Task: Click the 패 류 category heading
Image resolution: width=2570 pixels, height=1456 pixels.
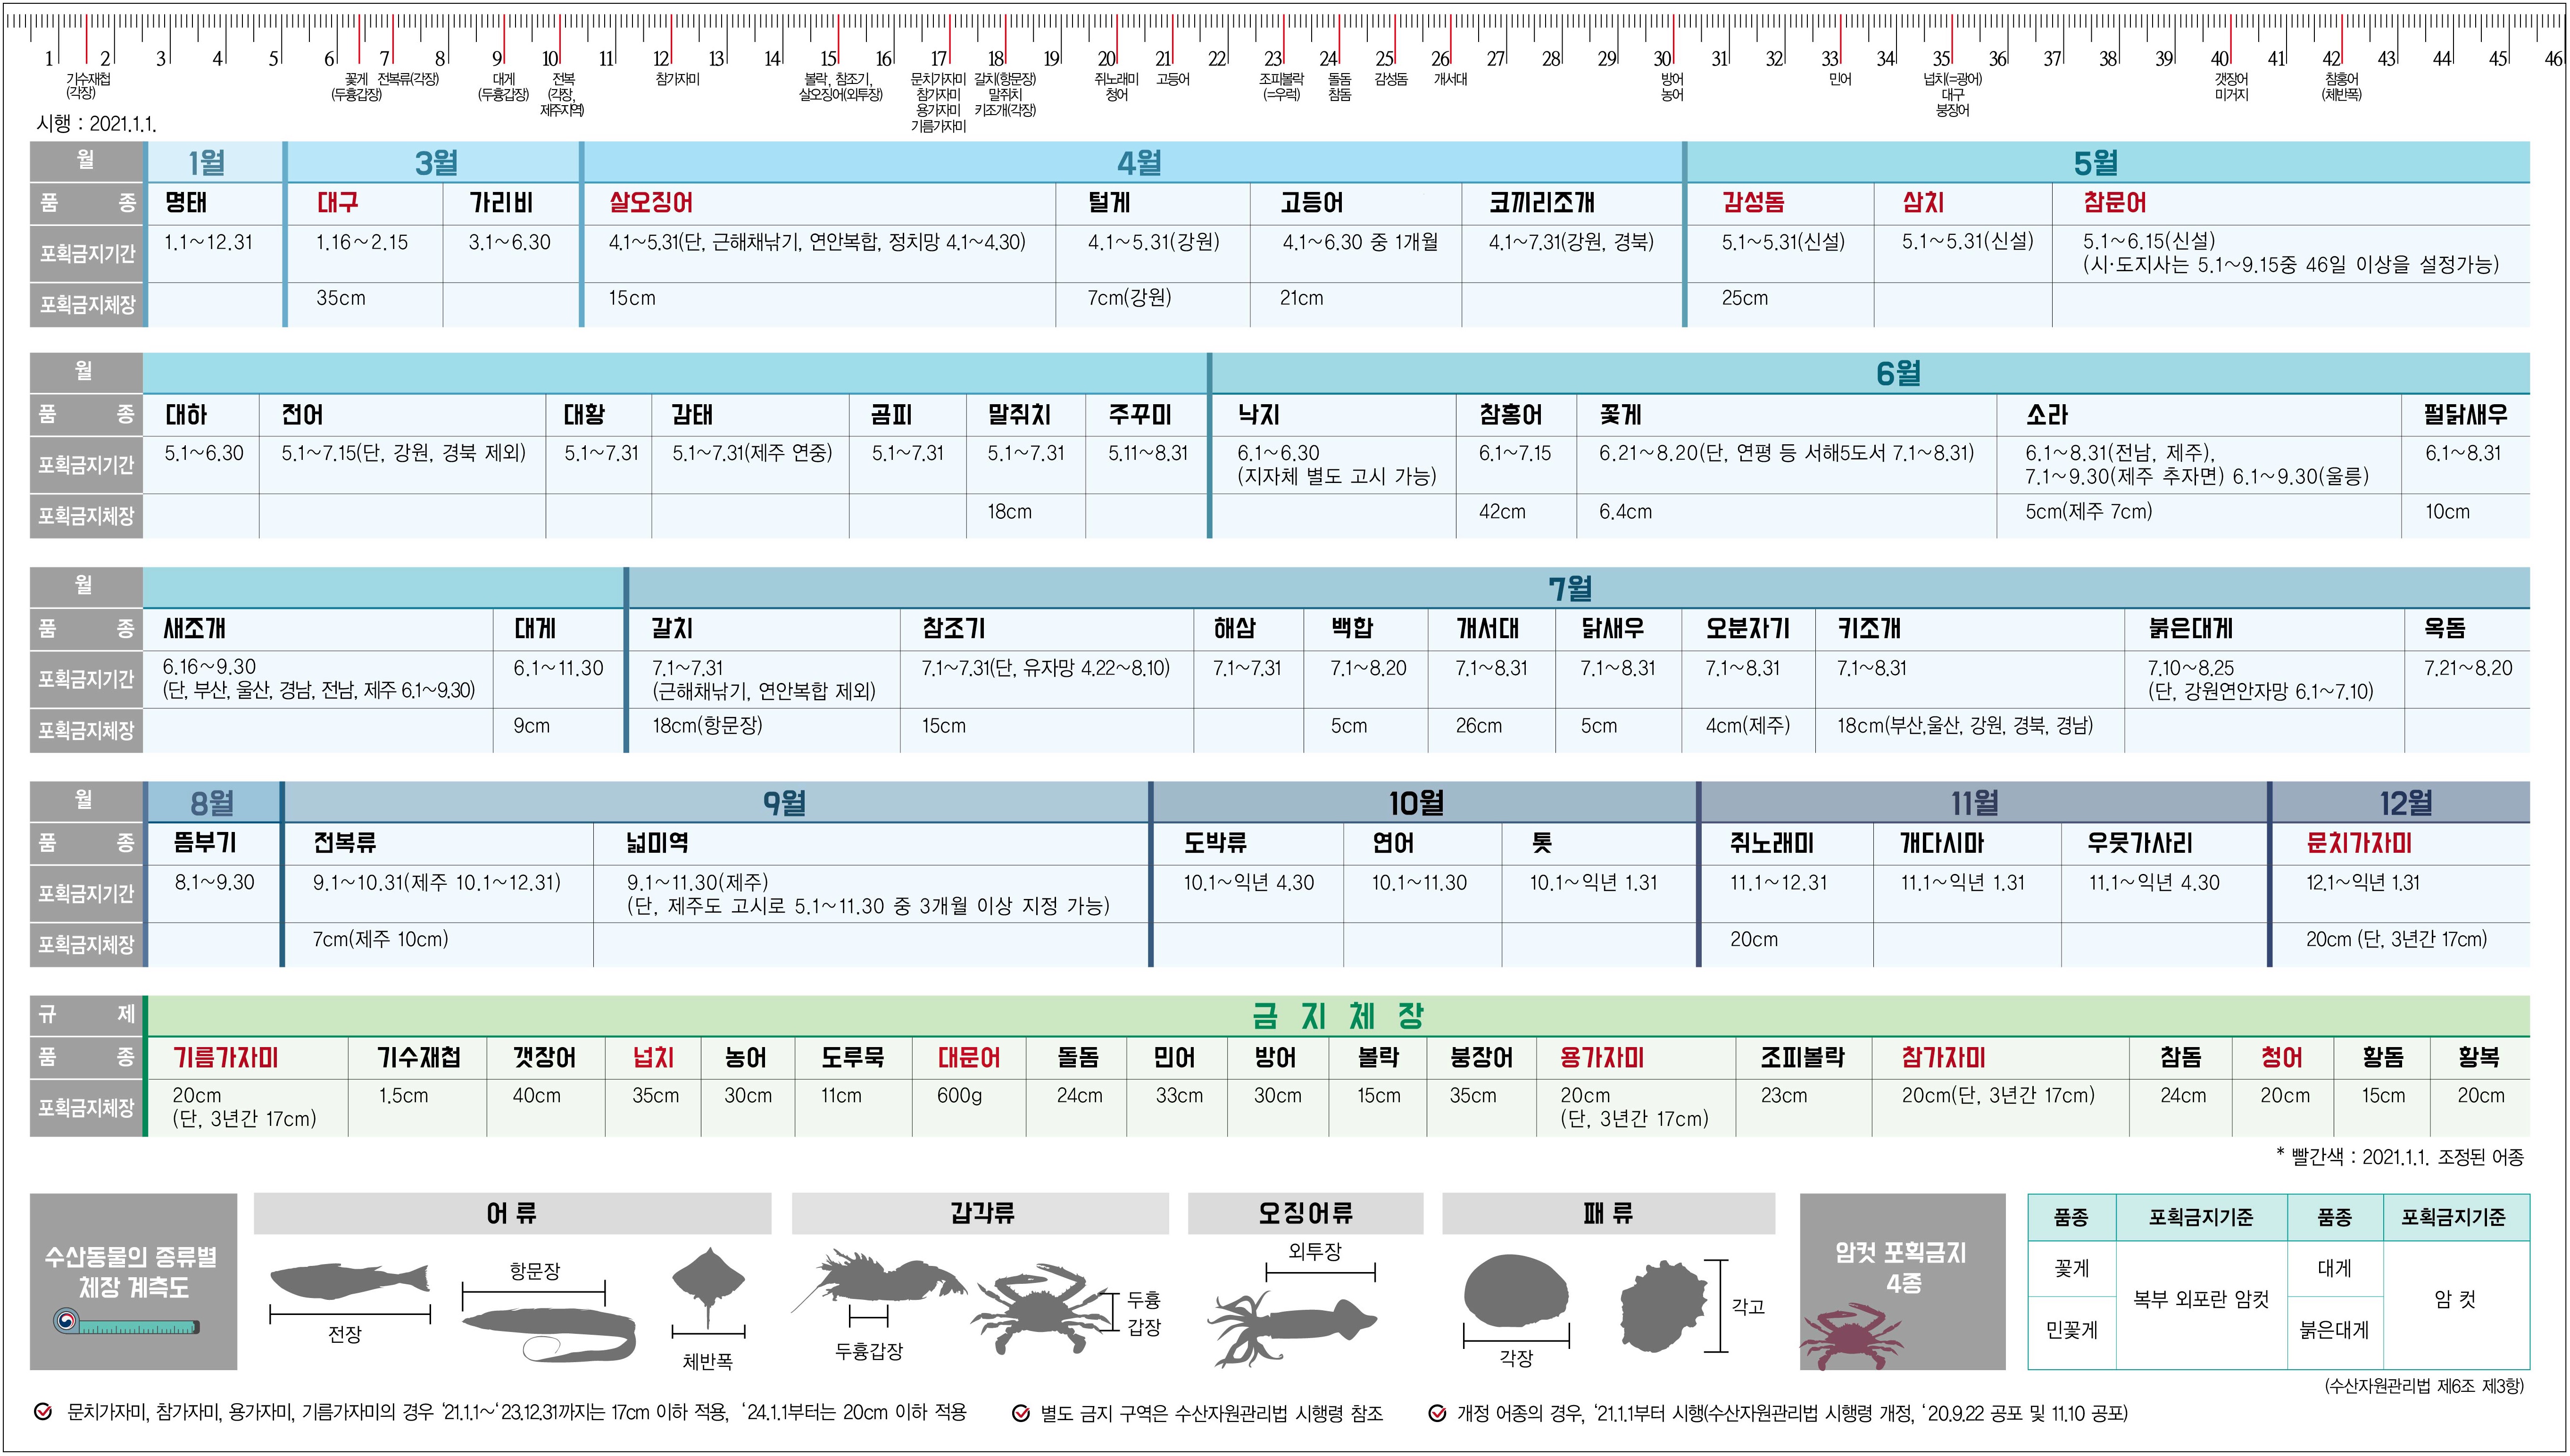Action: pyautogui.click(x=1608, y=1214)
